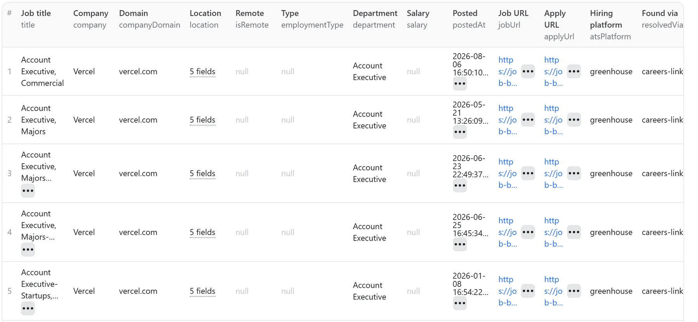Viewport: 698px width, 322px height.
Task: Expand truncated job title in row 4
Action: [28, 249]
